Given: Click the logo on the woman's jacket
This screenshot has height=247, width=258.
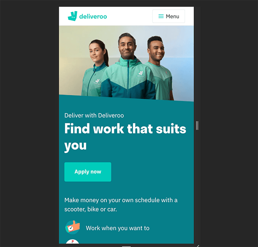Looking at the screenshot, I should pyautogui.click(x=97, y=81).
